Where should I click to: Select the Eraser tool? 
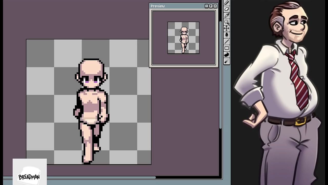tap(227, 9)
